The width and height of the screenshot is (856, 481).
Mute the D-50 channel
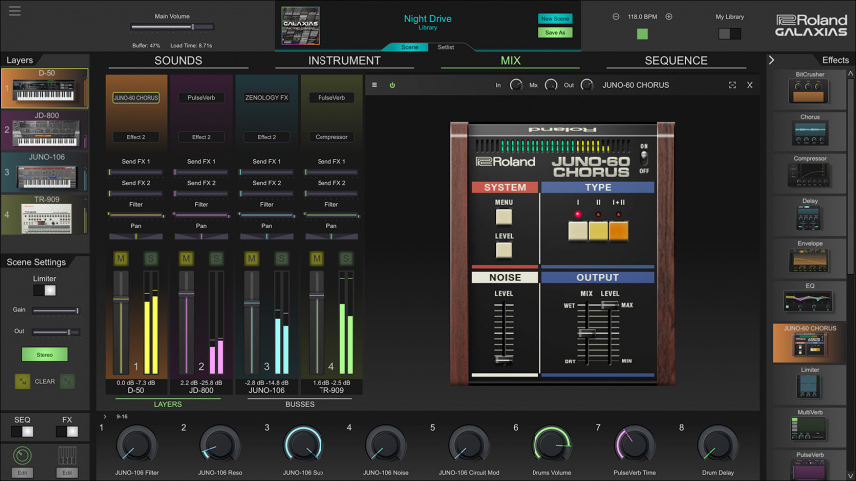click(x=121, y=259)
